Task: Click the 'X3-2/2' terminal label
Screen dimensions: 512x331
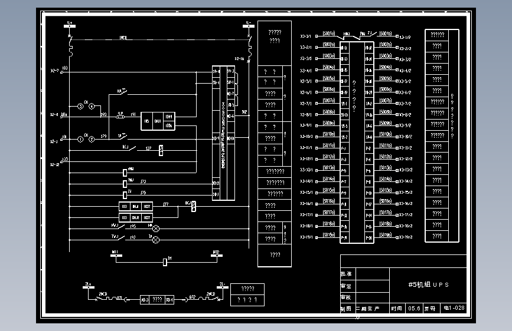Action: coord(405,48)
